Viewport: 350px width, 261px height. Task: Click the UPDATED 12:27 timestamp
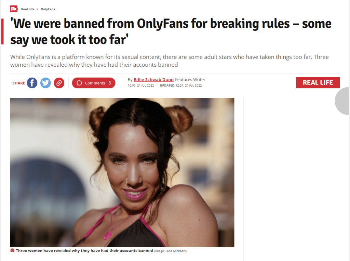coord(181,86)
